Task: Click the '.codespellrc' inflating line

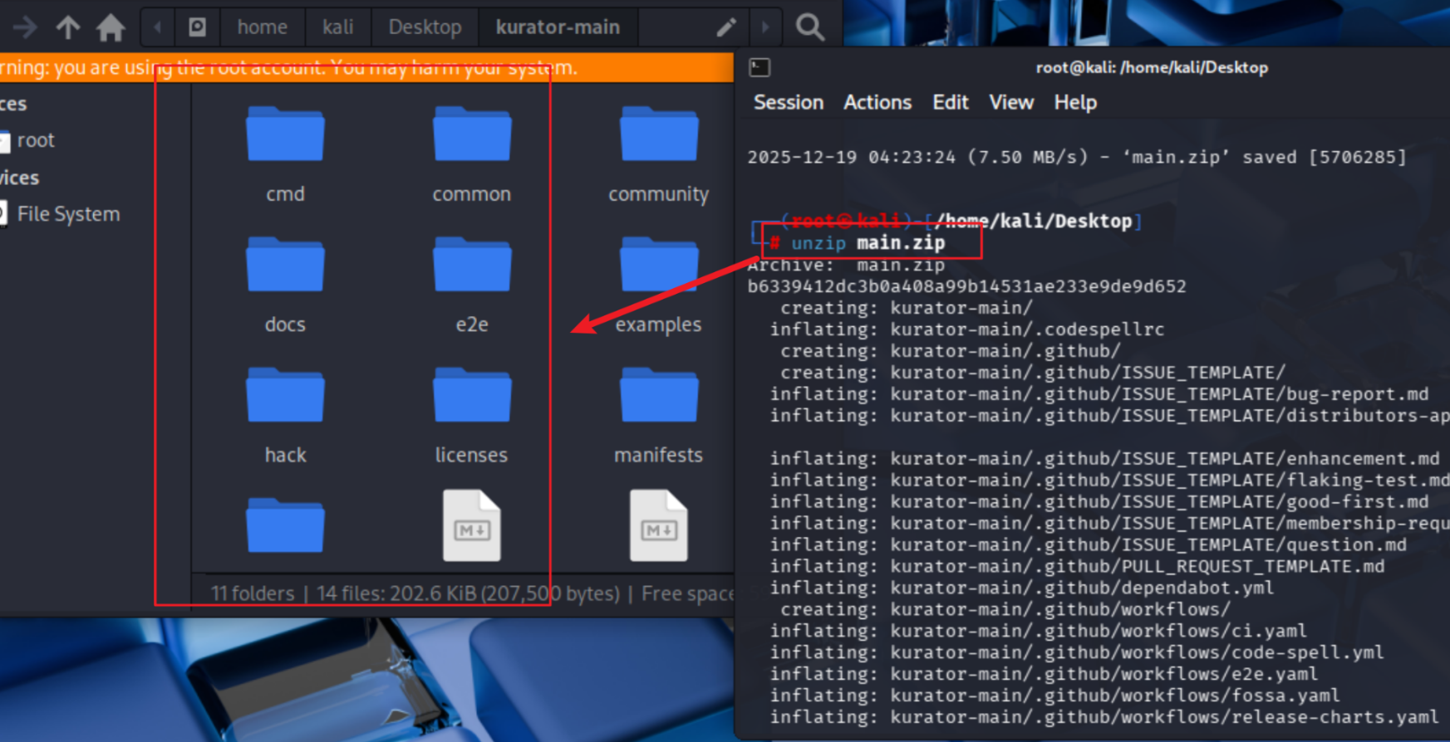Action: pos(967,330)
